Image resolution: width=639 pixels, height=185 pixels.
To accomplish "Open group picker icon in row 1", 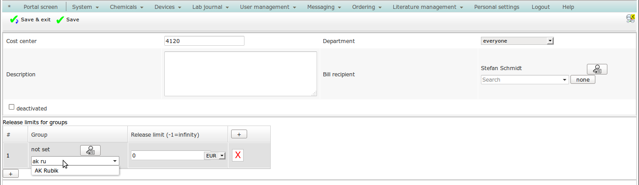I will [90, 150].
